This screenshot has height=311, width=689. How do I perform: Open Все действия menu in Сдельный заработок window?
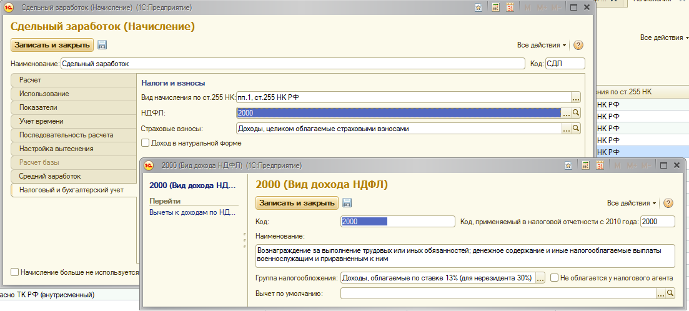coord(542,45)
